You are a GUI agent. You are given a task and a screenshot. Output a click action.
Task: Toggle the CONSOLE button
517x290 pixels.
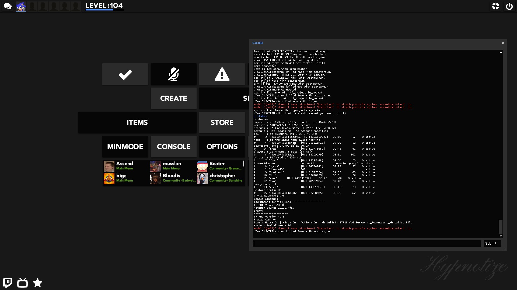click(x=173, y=147)
